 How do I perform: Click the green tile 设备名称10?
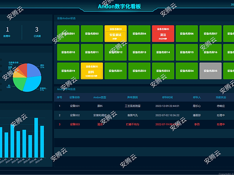click(x=68, y=52)
